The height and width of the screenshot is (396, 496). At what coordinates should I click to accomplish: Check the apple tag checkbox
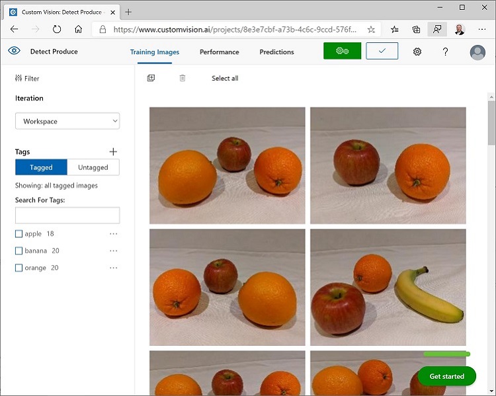[19, 234]
